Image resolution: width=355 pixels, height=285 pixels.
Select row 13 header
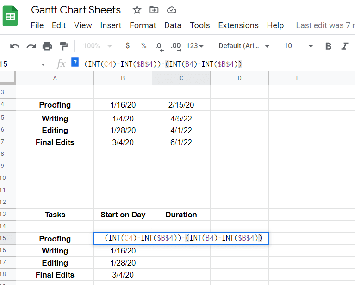click(8, 214)
